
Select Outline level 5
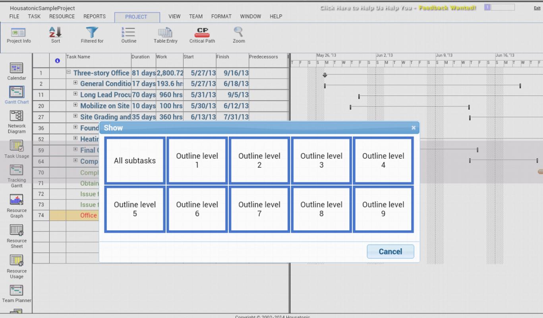[x=135, y=209]
